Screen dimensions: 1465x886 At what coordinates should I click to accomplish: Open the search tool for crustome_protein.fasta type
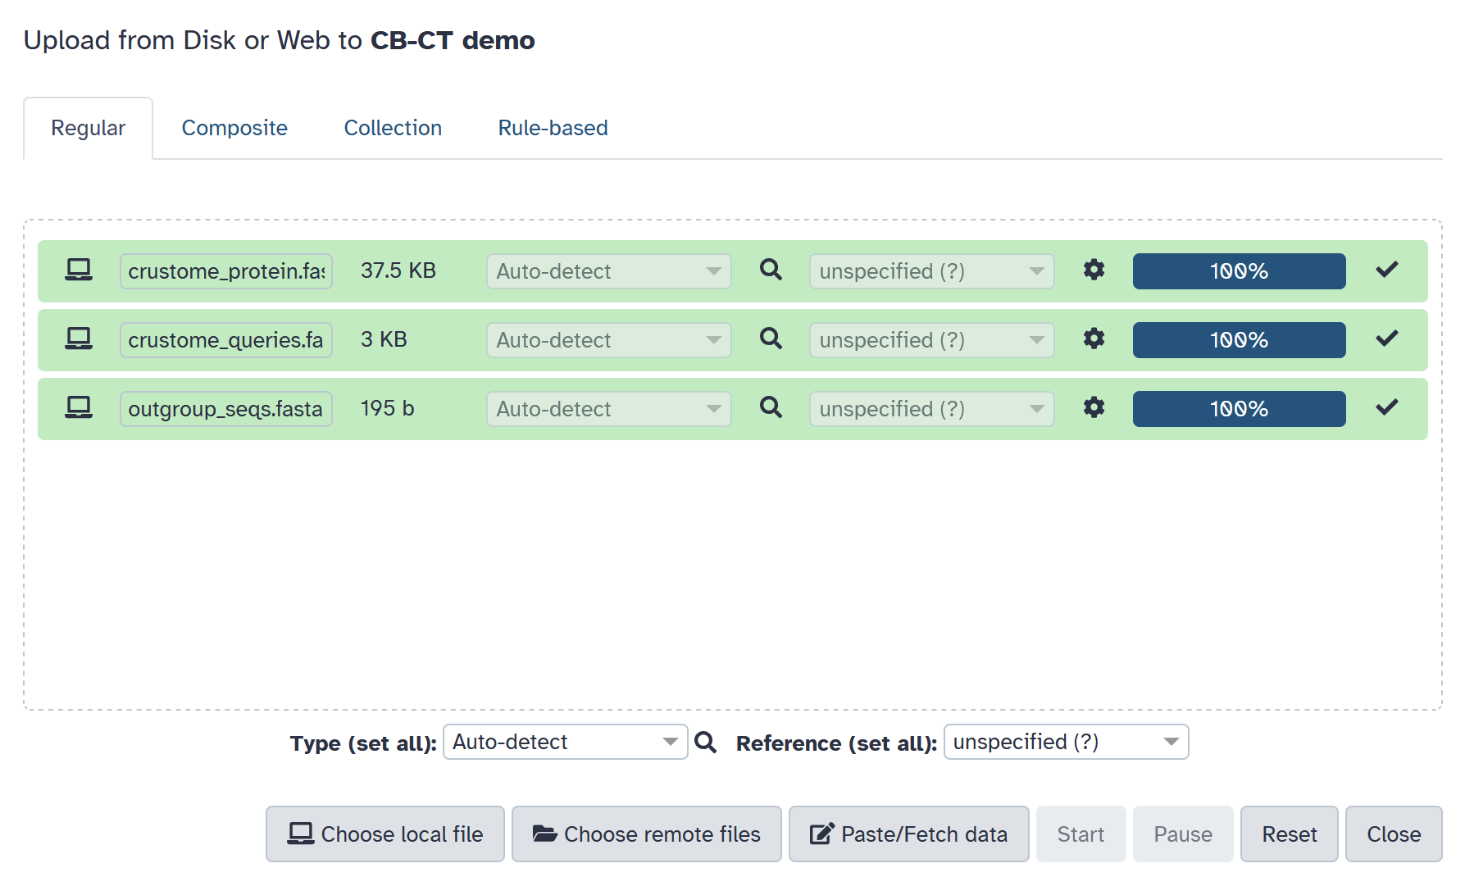[769, 270]
